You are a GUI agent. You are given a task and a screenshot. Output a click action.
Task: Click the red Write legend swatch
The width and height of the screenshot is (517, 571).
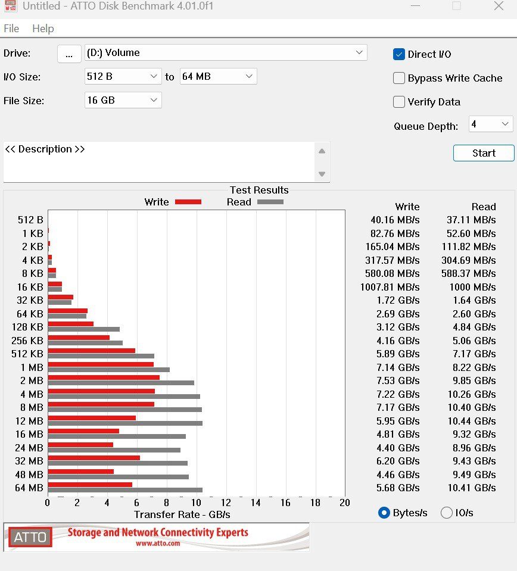point(188,202)
